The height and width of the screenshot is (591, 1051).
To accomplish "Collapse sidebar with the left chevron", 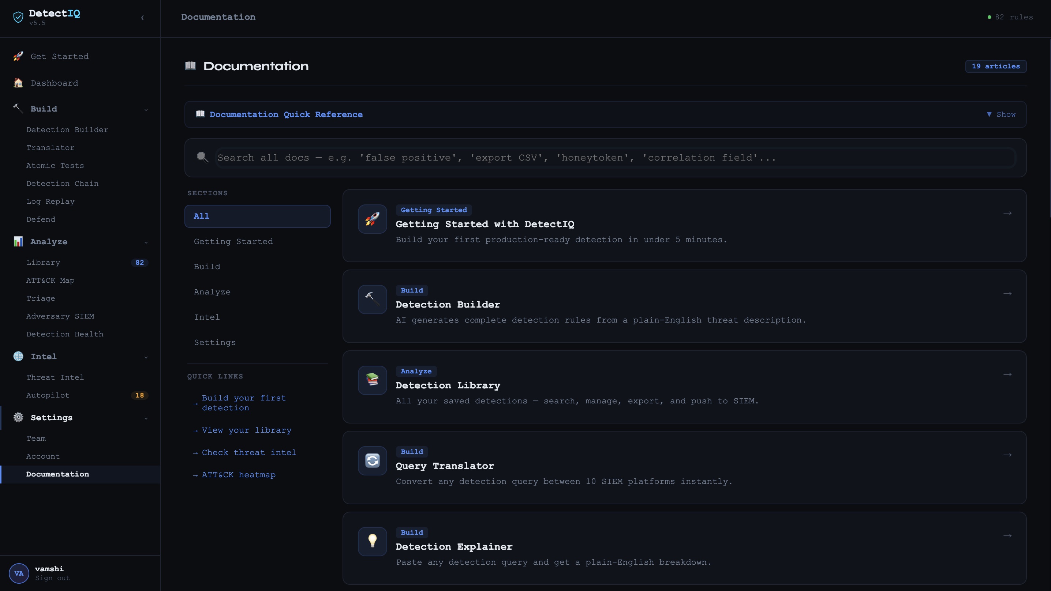I will [x=142, y=18].
